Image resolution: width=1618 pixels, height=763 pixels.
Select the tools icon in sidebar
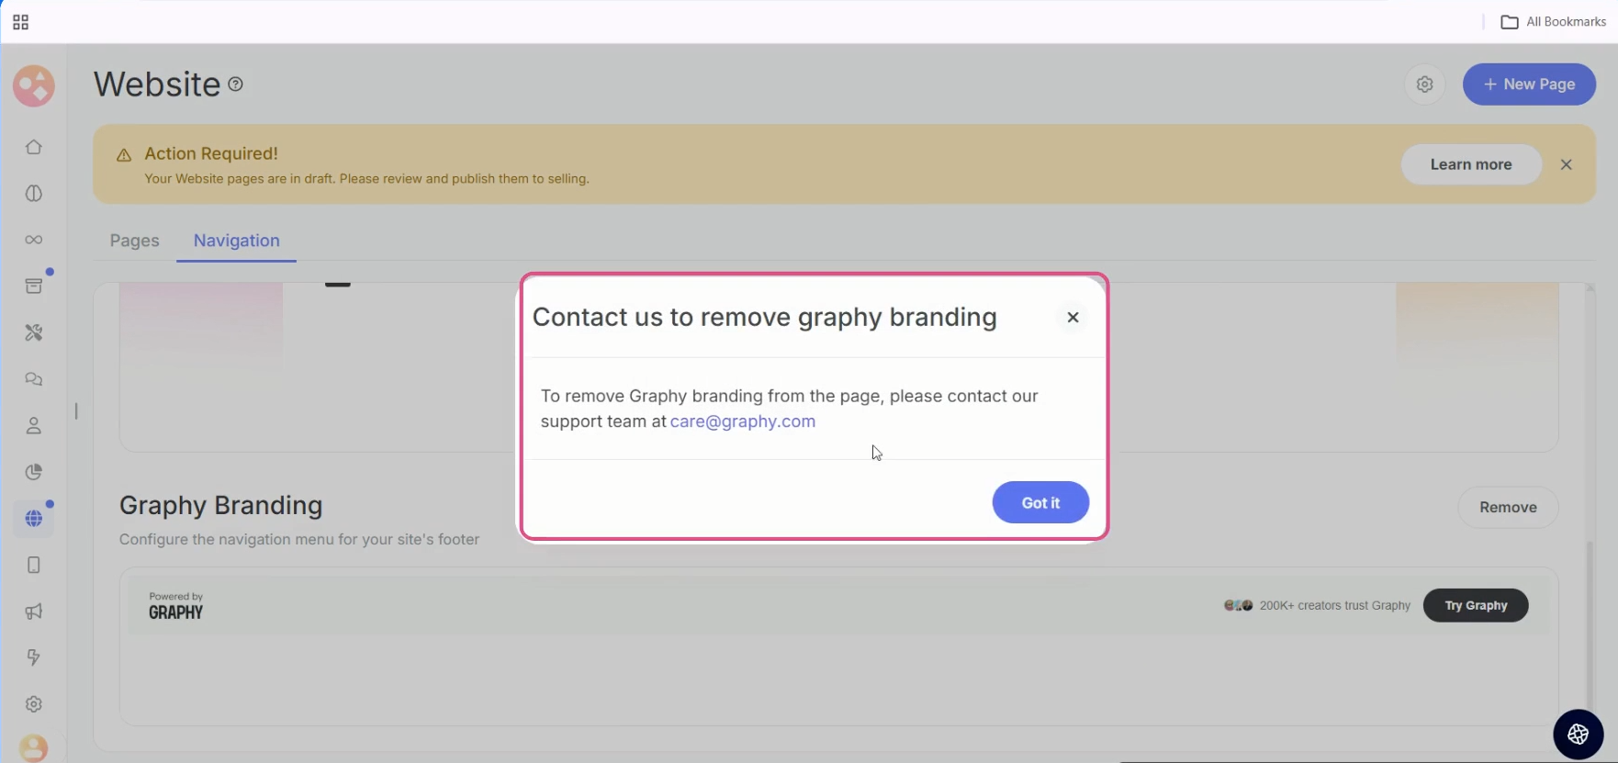34,332
